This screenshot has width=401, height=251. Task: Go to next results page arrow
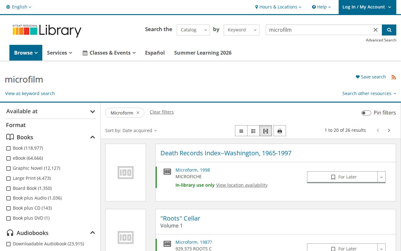(x=389, y=131)
